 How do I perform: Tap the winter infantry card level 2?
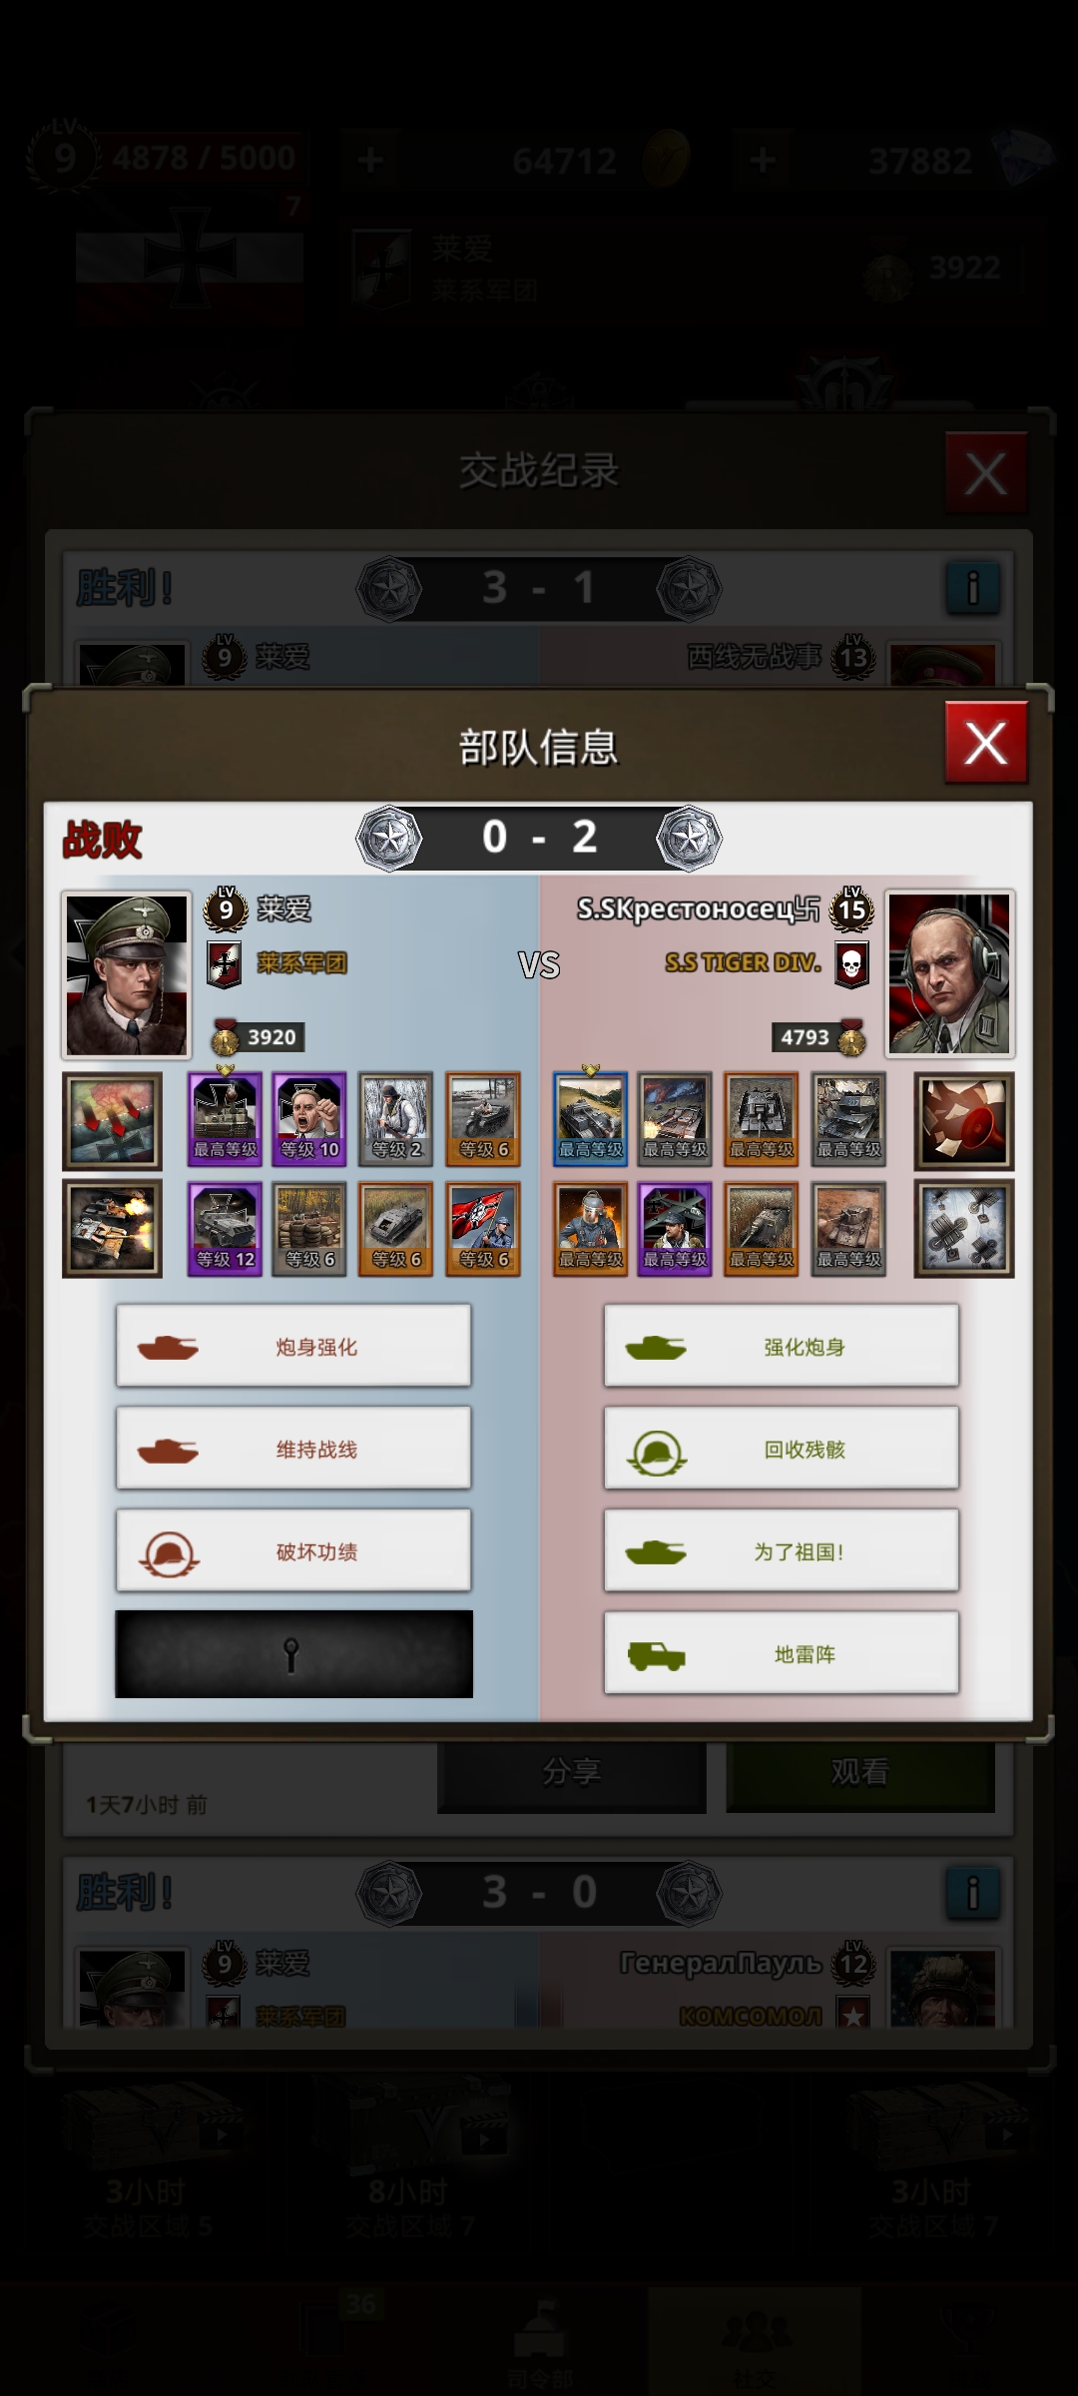coord(396,1118)
